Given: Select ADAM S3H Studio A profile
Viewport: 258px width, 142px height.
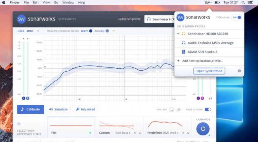Looking at the screenshot, I should (209, 52).
